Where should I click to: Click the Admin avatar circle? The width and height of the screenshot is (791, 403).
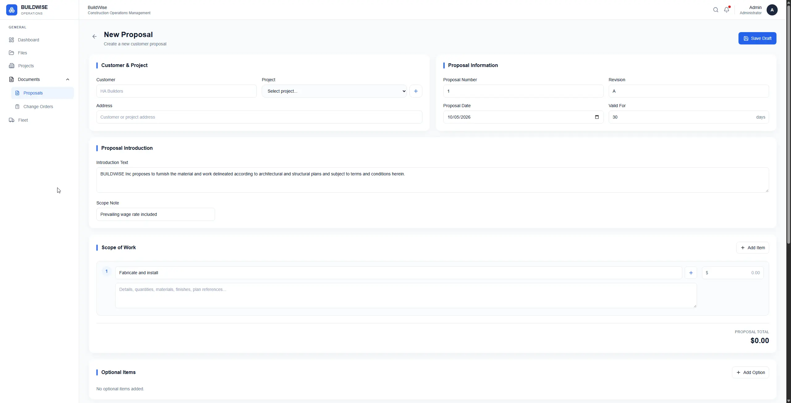tap(772, 10)
